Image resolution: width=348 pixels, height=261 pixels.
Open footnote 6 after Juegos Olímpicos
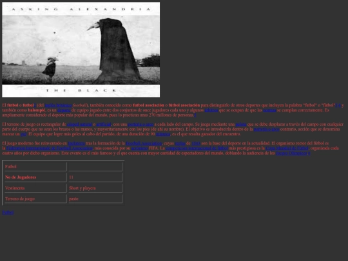309,153
